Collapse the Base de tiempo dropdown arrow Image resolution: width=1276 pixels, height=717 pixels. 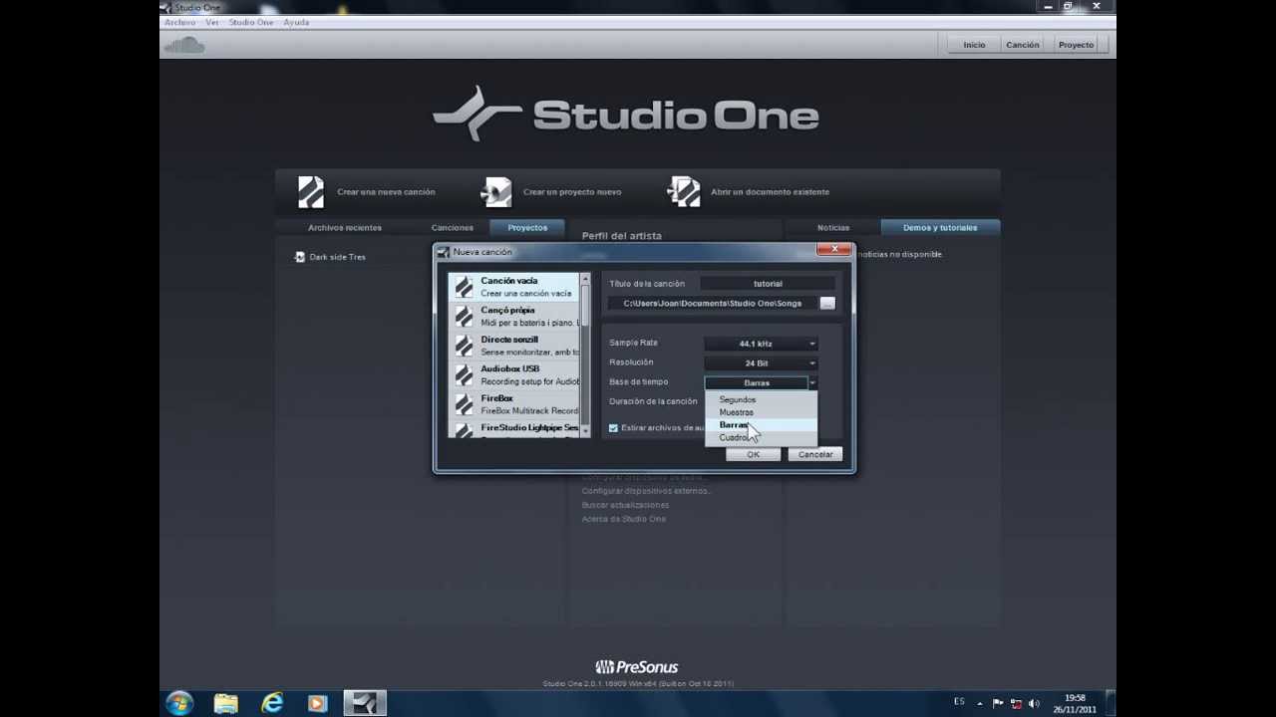(812, 383)
